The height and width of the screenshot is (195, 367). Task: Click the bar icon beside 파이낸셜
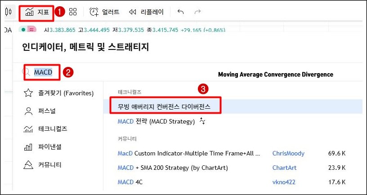28,147
